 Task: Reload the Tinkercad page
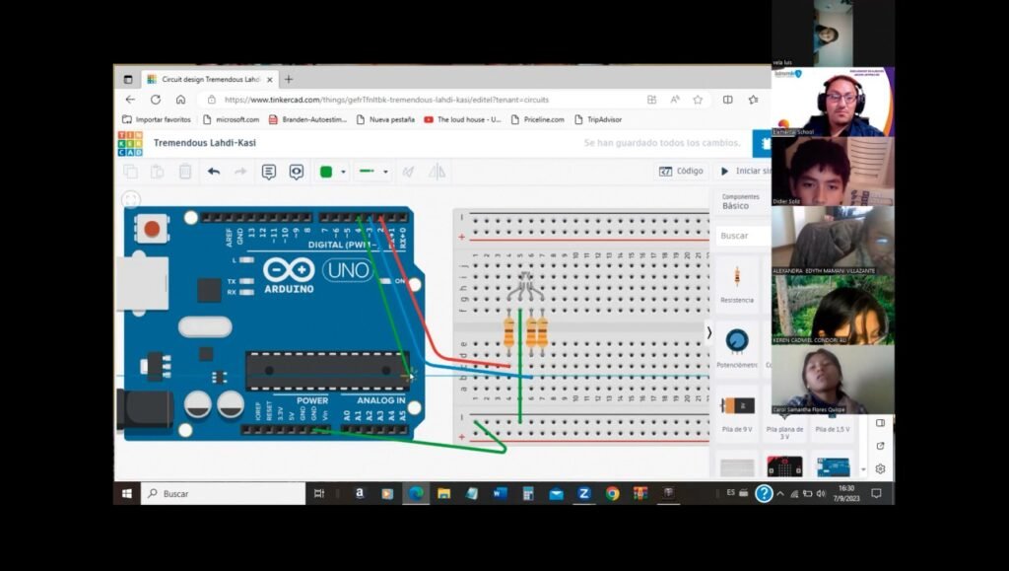pos(156,100)
